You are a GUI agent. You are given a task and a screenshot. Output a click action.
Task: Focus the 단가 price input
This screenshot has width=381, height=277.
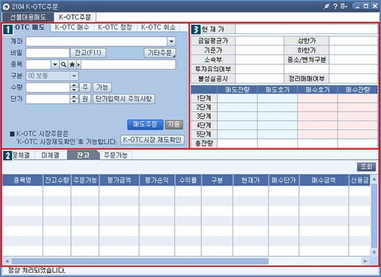tap(48, 99)
